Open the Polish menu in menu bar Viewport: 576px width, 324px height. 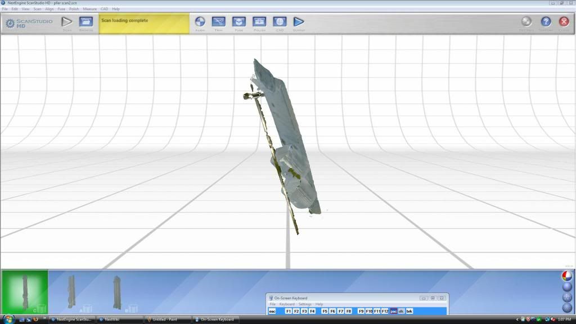pyautogui.click(x=74, y=9)
